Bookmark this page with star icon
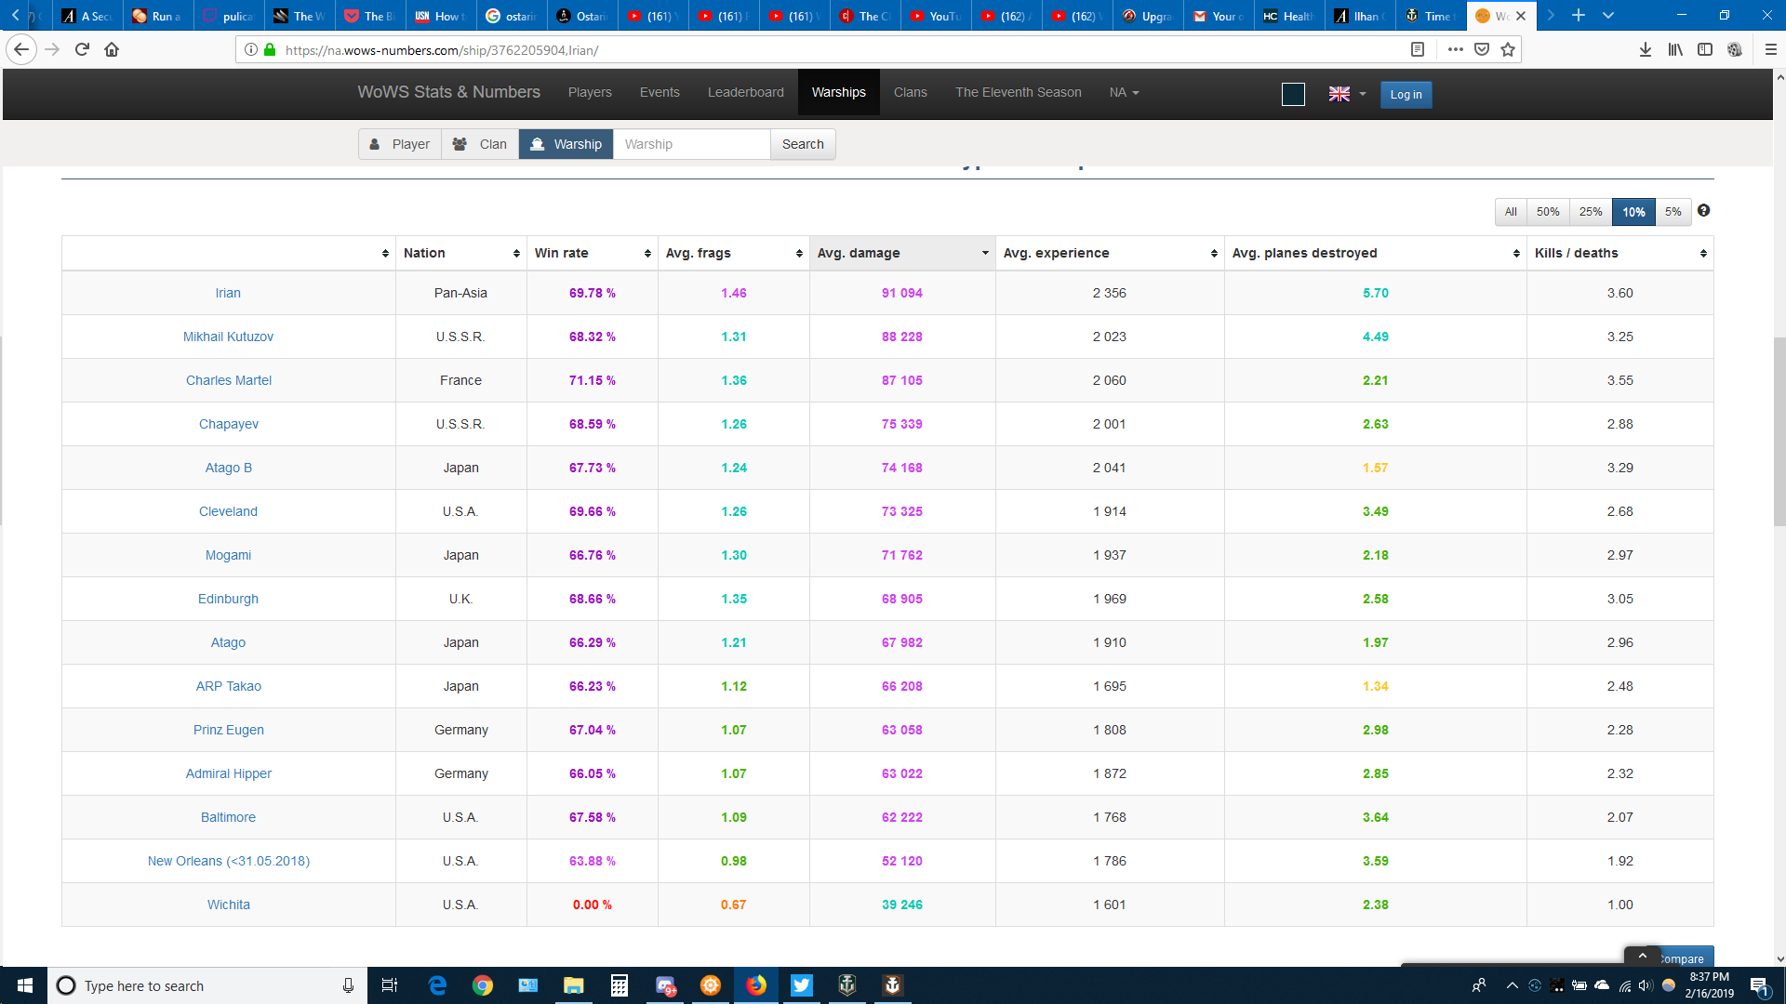 (1508, 49)
